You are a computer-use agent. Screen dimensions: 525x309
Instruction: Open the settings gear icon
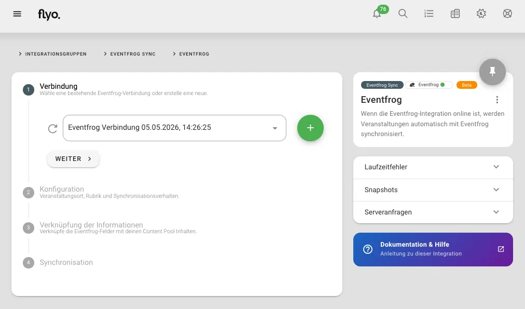481,14
